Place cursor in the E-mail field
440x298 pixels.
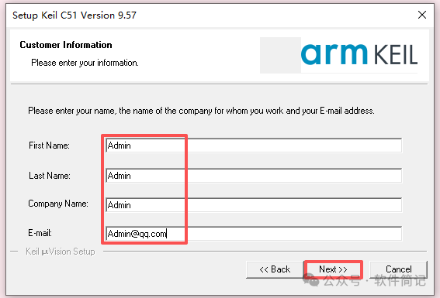point(254,233)
